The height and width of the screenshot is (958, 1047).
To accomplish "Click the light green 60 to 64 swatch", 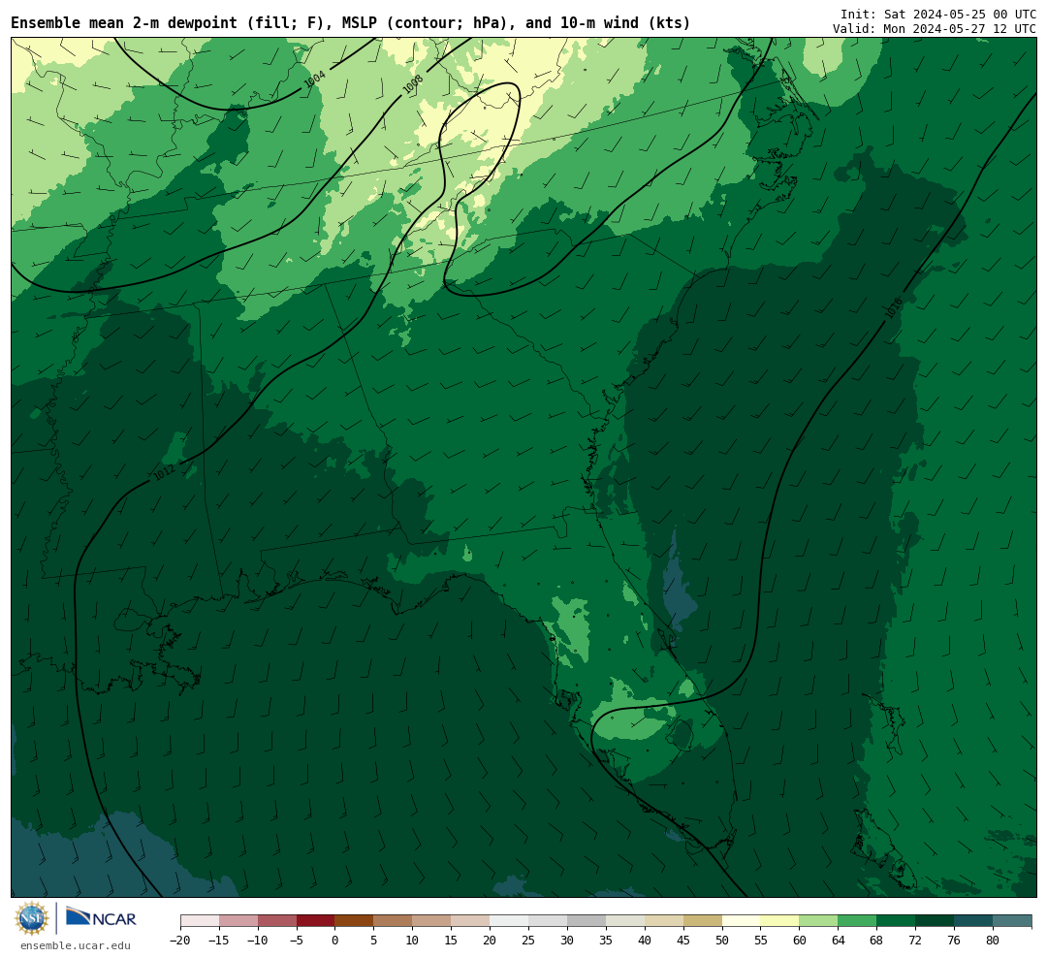I will click(x=818, y=921).
